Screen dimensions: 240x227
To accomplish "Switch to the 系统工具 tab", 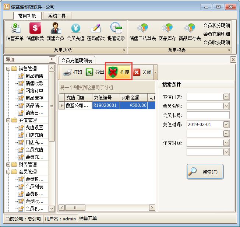I will pos(57,16).
